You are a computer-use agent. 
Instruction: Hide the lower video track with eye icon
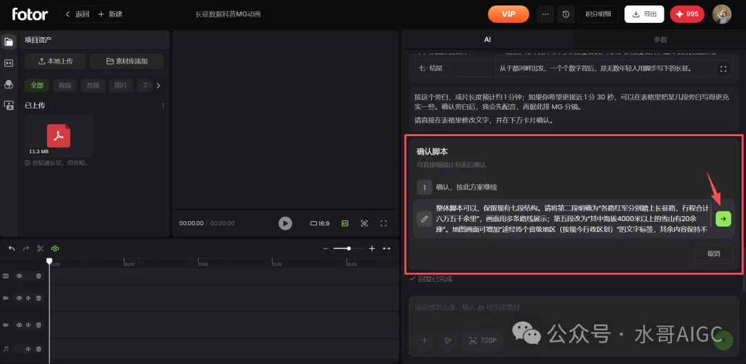click(19, 325)
